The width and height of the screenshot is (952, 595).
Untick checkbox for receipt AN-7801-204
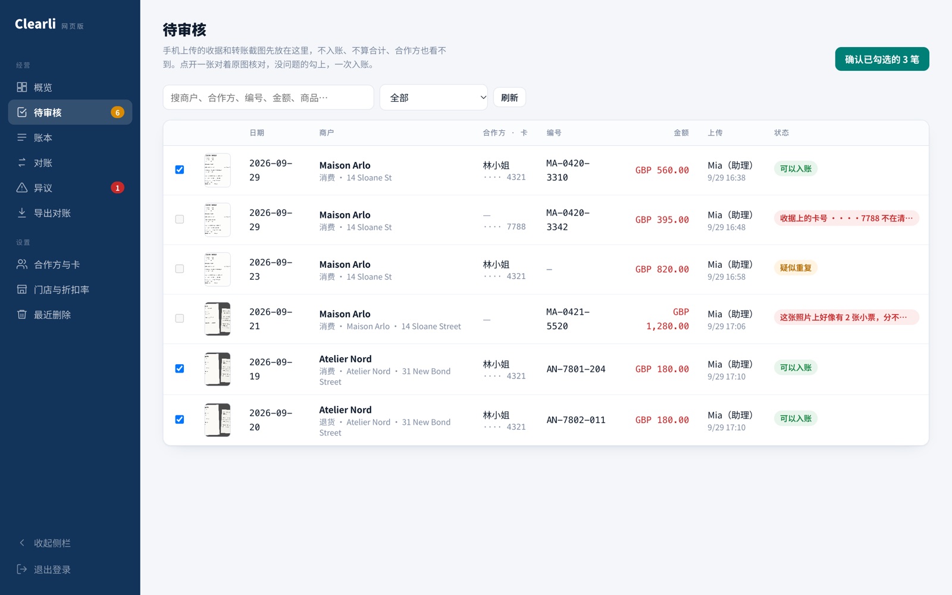pyautogui.click(x=180, y=369)
